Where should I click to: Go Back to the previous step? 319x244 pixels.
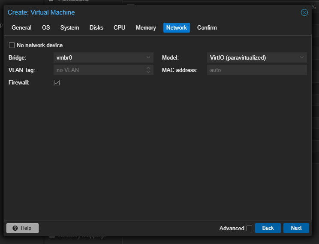[x=268, y=228]
